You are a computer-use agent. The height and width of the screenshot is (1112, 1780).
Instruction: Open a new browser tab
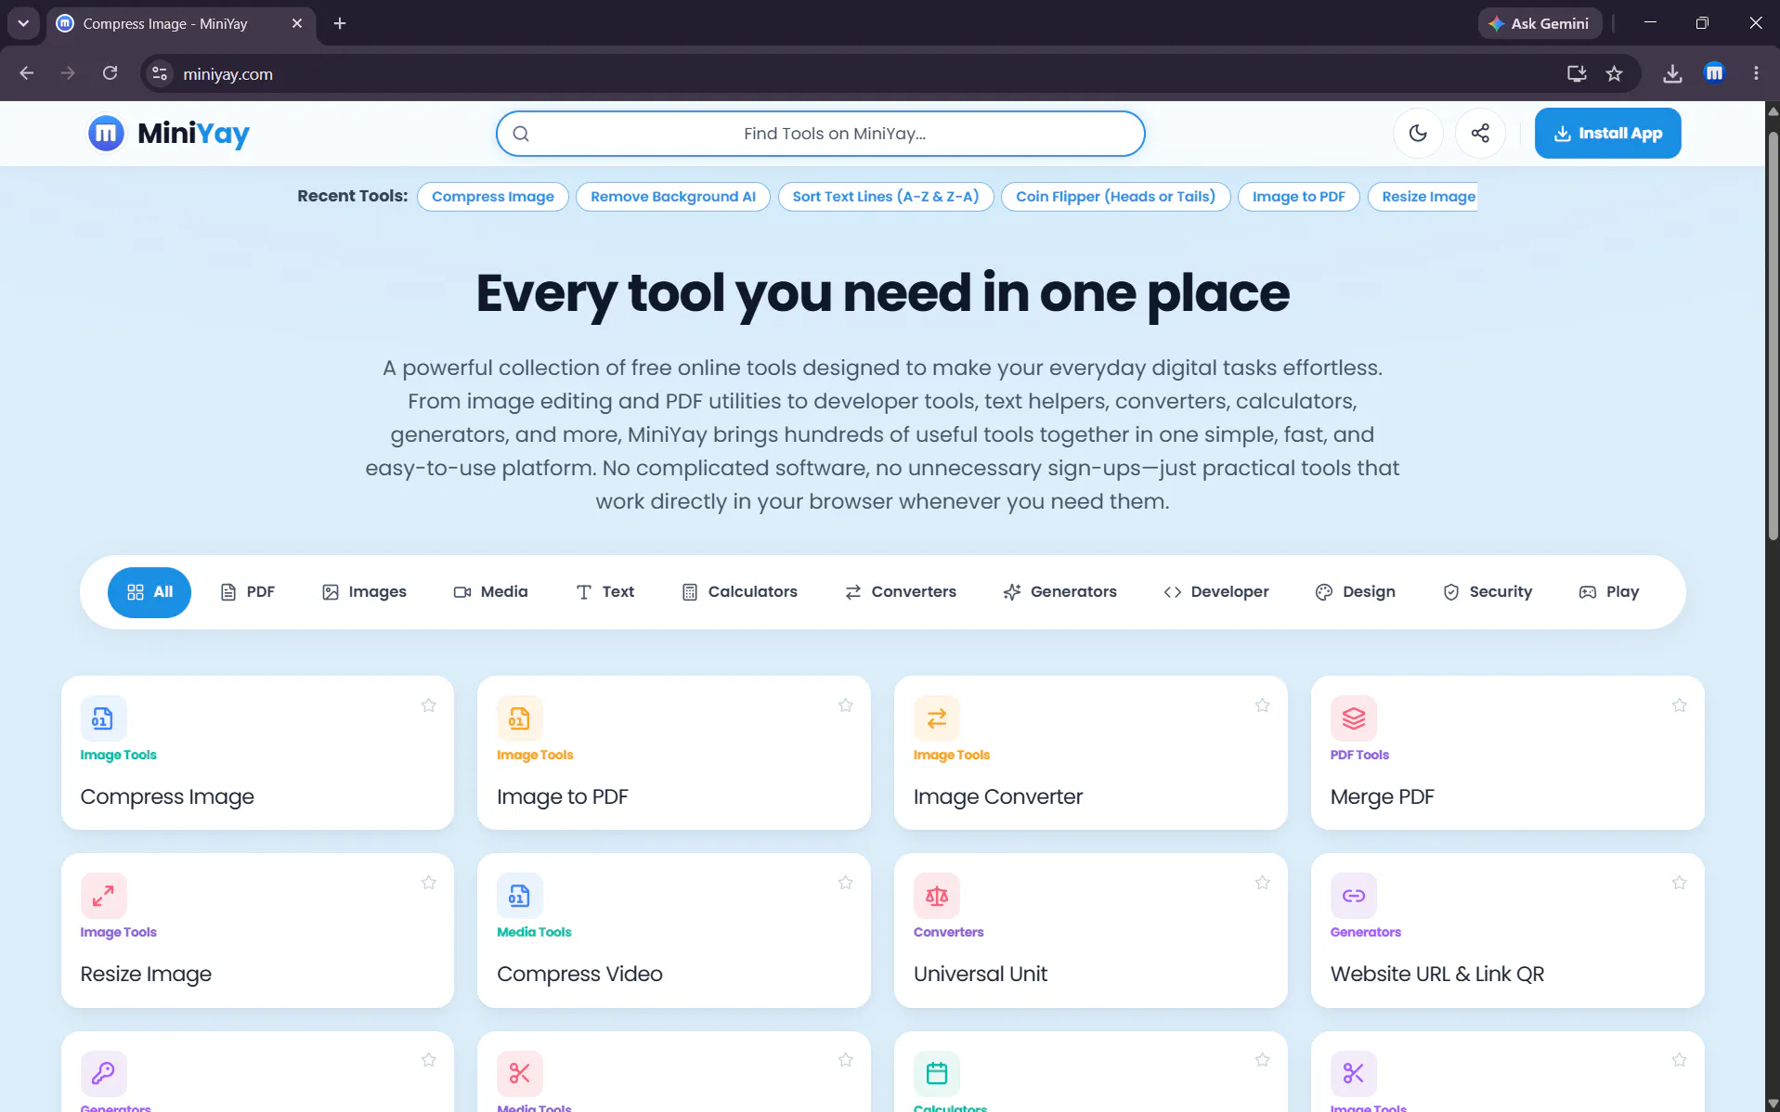[340, 23]
